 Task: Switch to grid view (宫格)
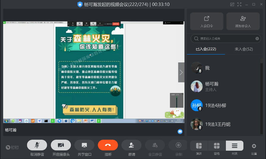217,146
